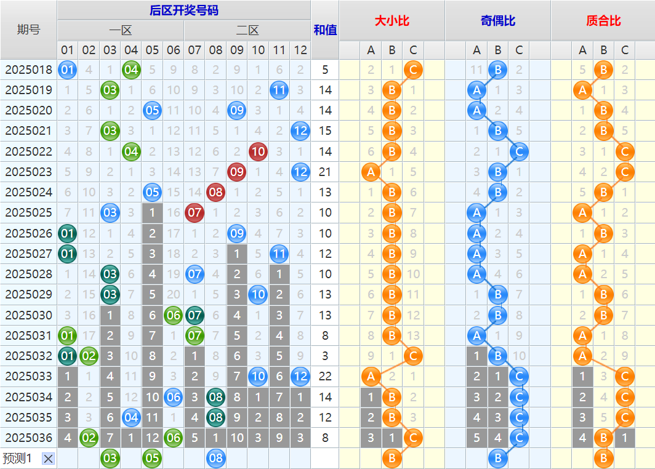The height and width of the screenshot is (469, 655).
Task: Click the A column header under 大小比
Action: tap(371, 50)
